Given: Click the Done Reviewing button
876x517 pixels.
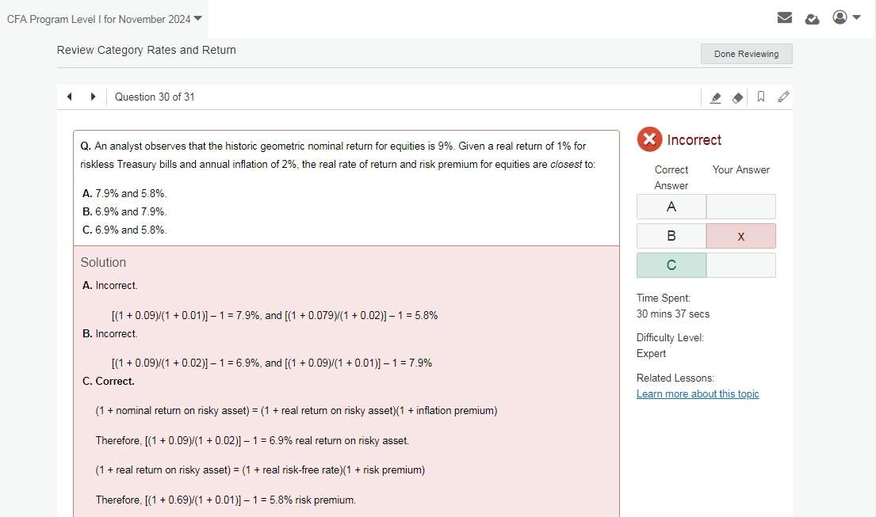Looking at the screenshot, I should tap(746, 54).
